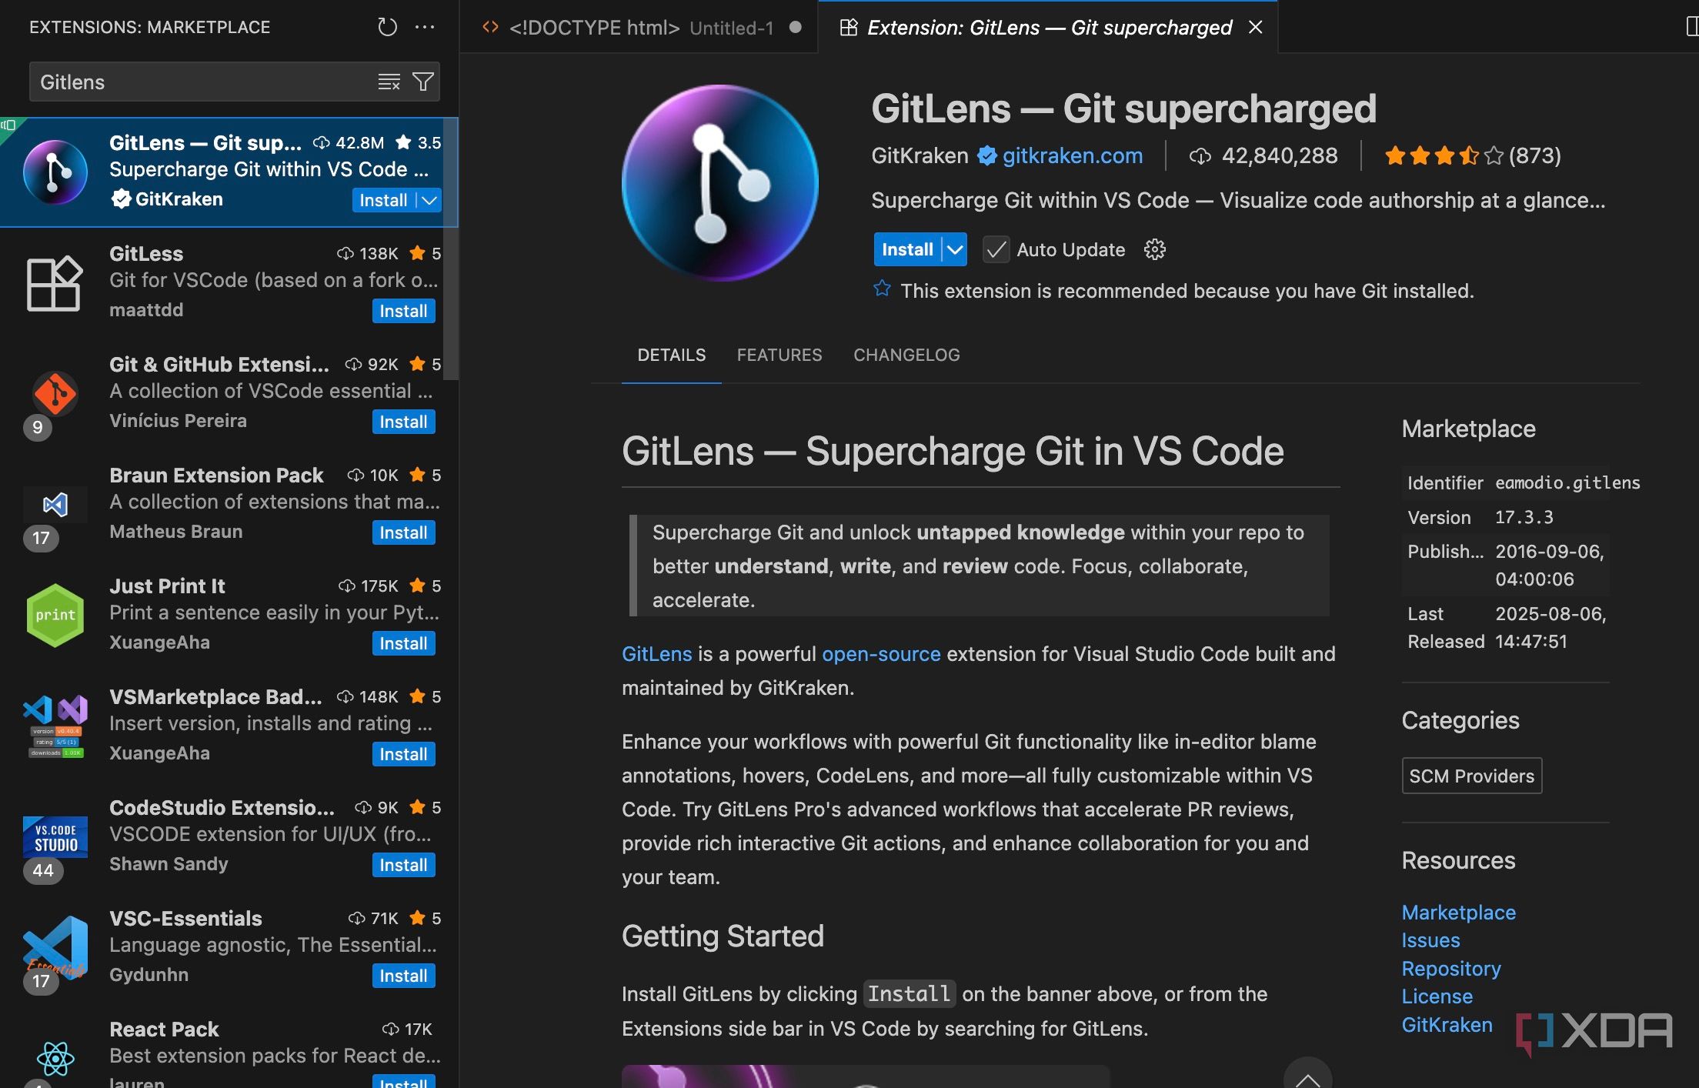Toggle the Auto Update checkbox

(996, 249)
